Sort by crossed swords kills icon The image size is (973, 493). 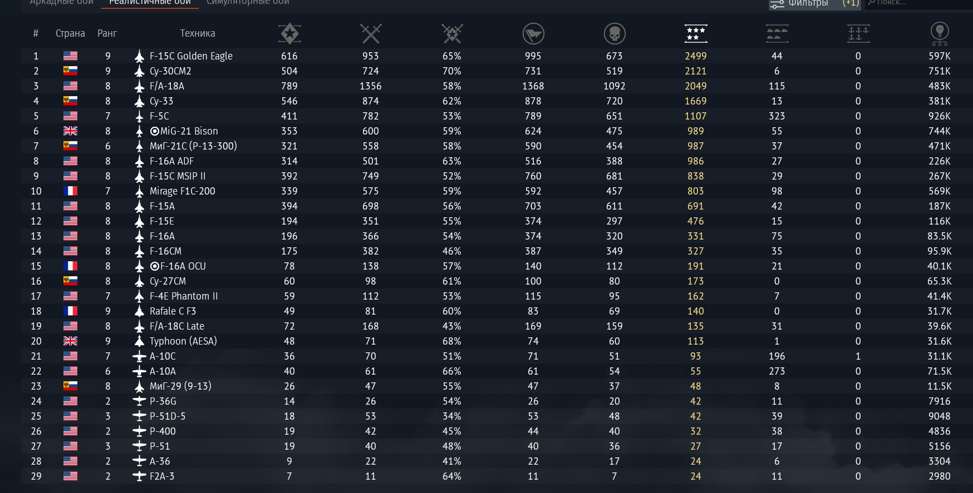tap(371, 33)
